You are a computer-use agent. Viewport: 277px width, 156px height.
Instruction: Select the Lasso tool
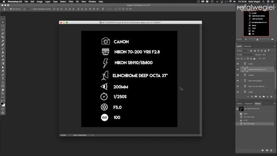click(x=3, y=30)
